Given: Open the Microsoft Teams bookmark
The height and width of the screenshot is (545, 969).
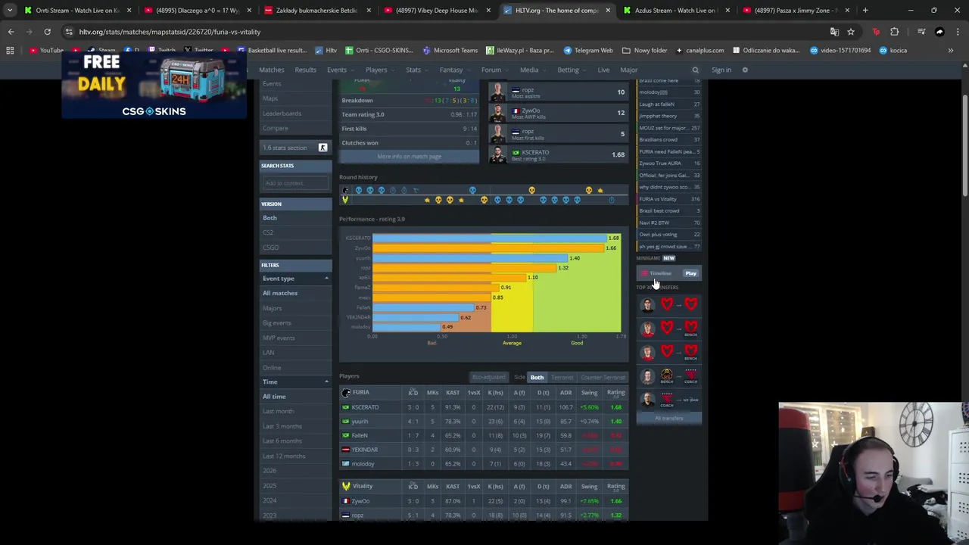Looking at the screenshot, I should pos(450,50).
